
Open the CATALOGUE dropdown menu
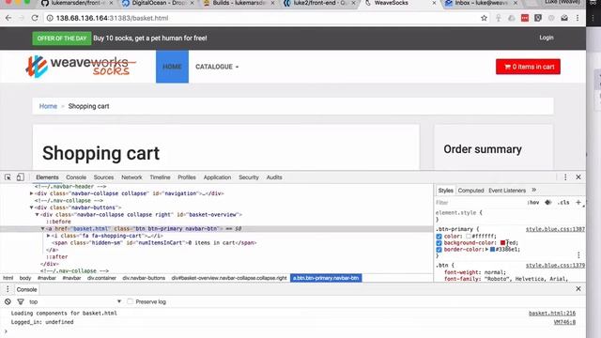tap(217, 67)
